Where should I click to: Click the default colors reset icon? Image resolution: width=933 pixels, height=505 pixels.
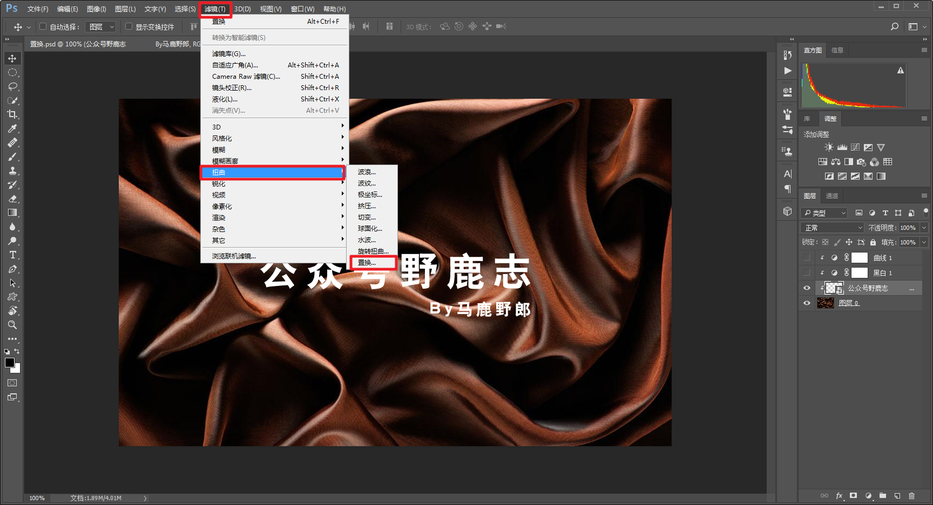[x=7, y=351]
